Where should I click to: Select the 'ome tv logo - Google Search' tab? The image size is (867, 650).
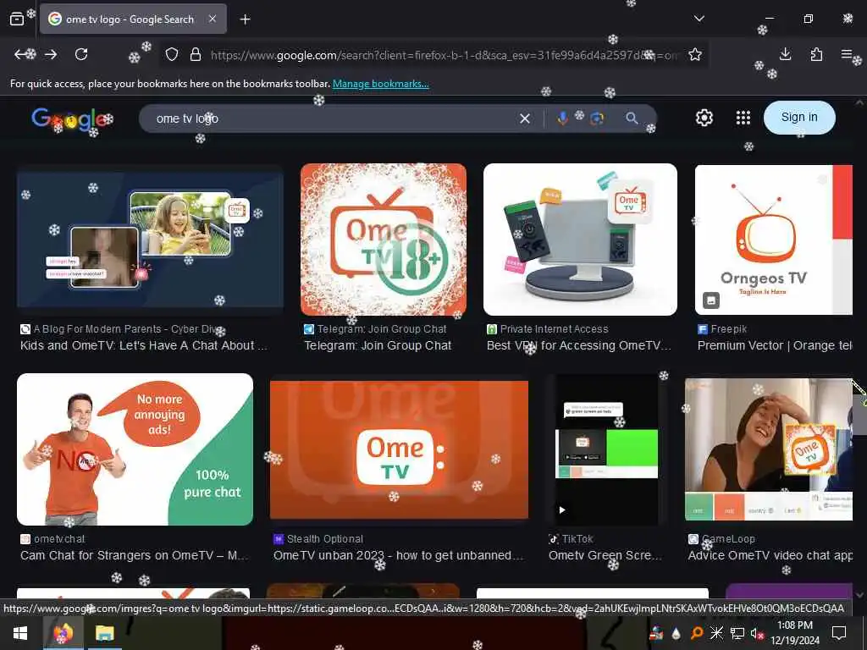pos(133,19)
